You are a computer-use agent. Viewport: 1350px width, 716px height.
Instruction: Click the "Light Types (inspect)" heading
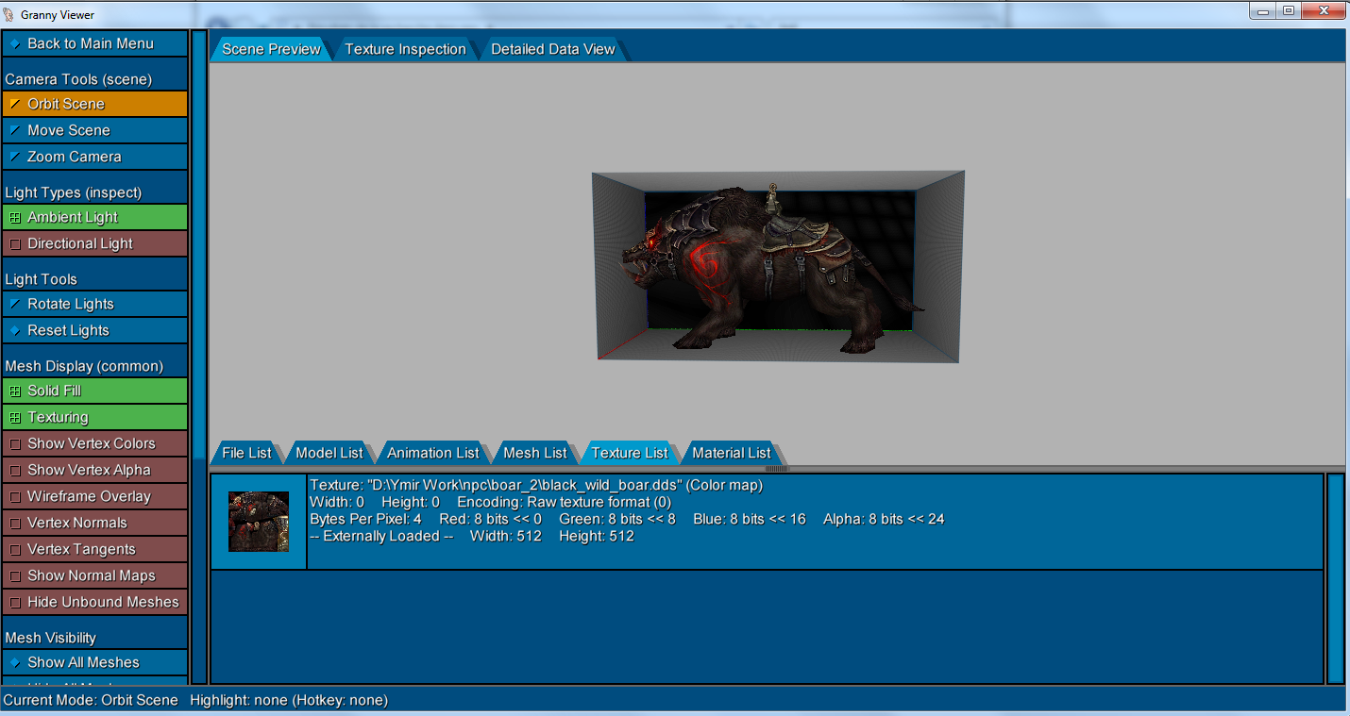pyautogui.click(x=74, y=192)
